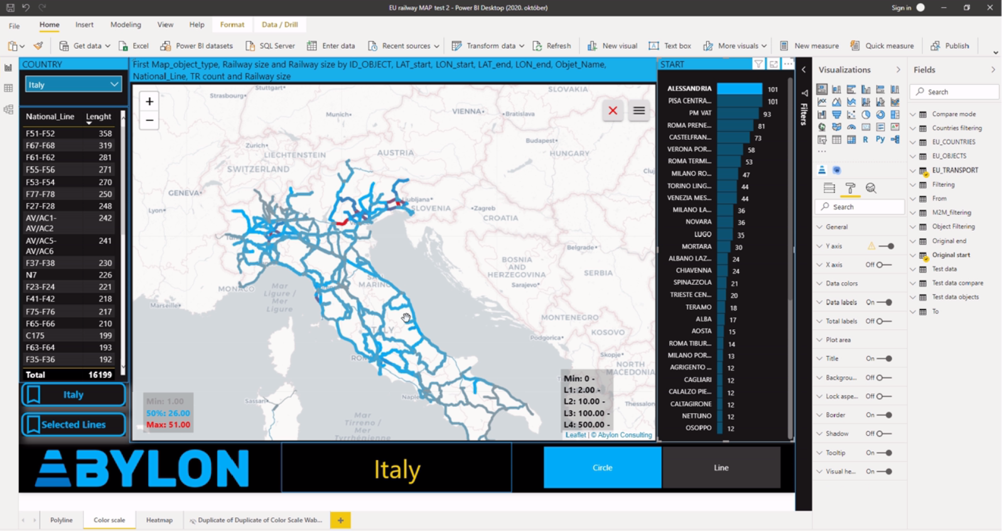This screenshot has width=1002, height=531.
Task: Open the Format paint roller tab
Action: tap(851, 188)
